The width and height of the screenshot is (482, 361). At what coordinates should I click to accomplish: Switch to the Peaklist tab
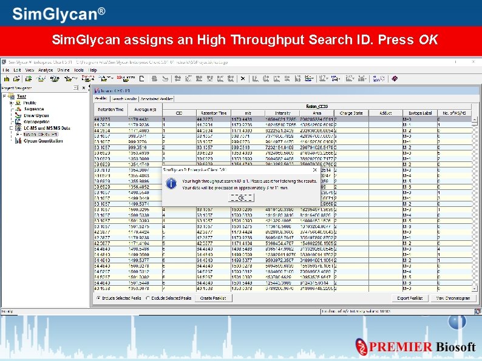pyautogui.click(x=101, y=99)
